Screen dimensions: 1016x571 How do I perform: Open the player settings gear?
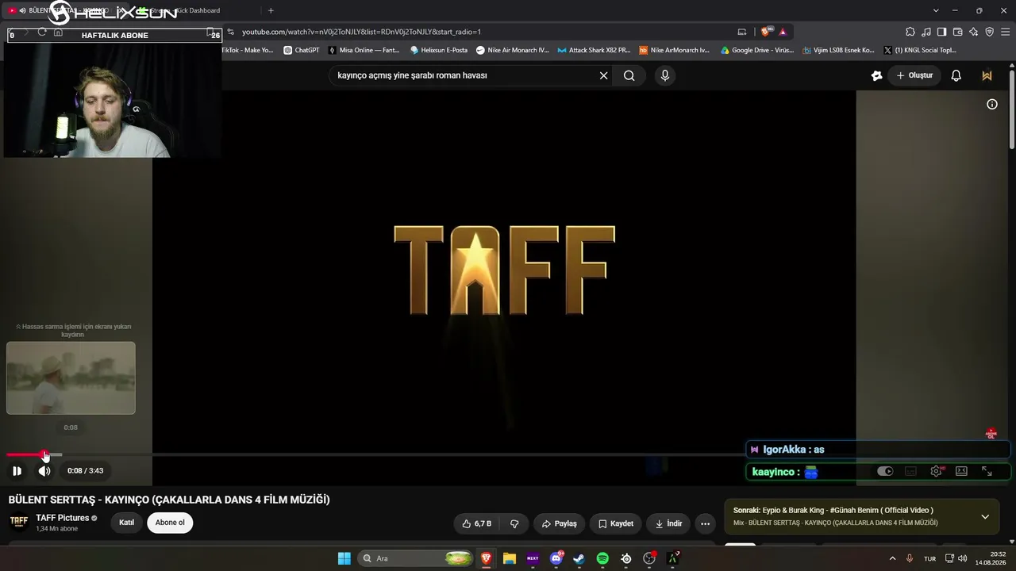pyautogui.click(x=937, y=471)
